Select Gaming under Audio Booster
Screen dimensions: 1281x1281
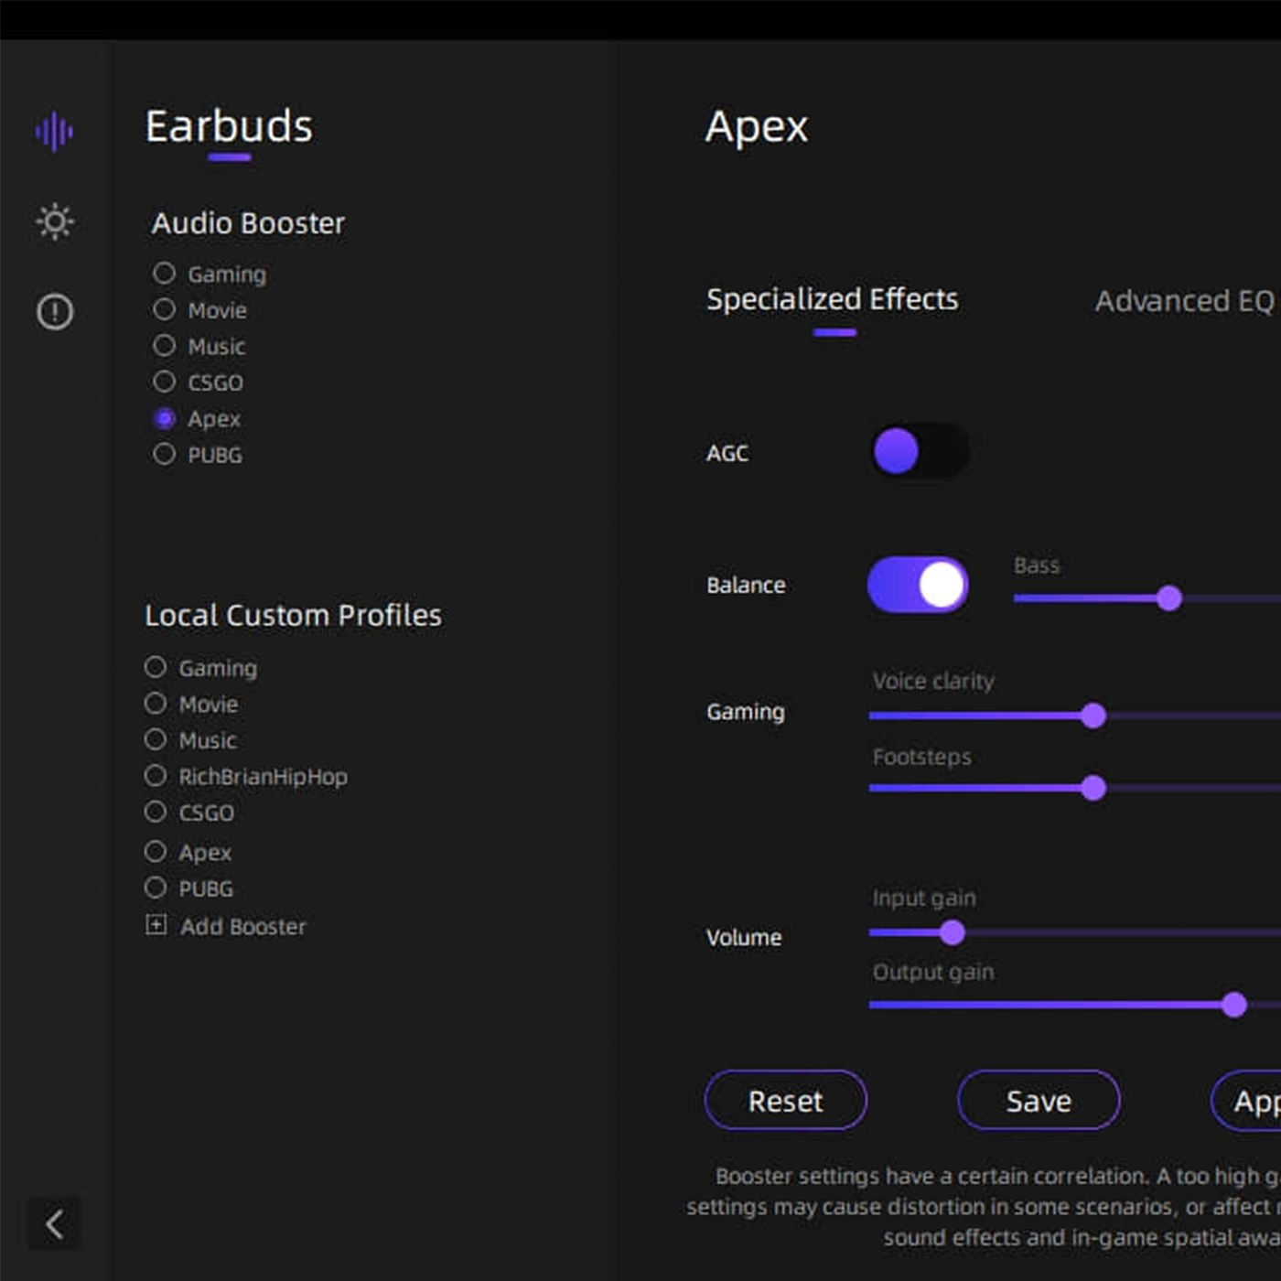tap(165, 274)
